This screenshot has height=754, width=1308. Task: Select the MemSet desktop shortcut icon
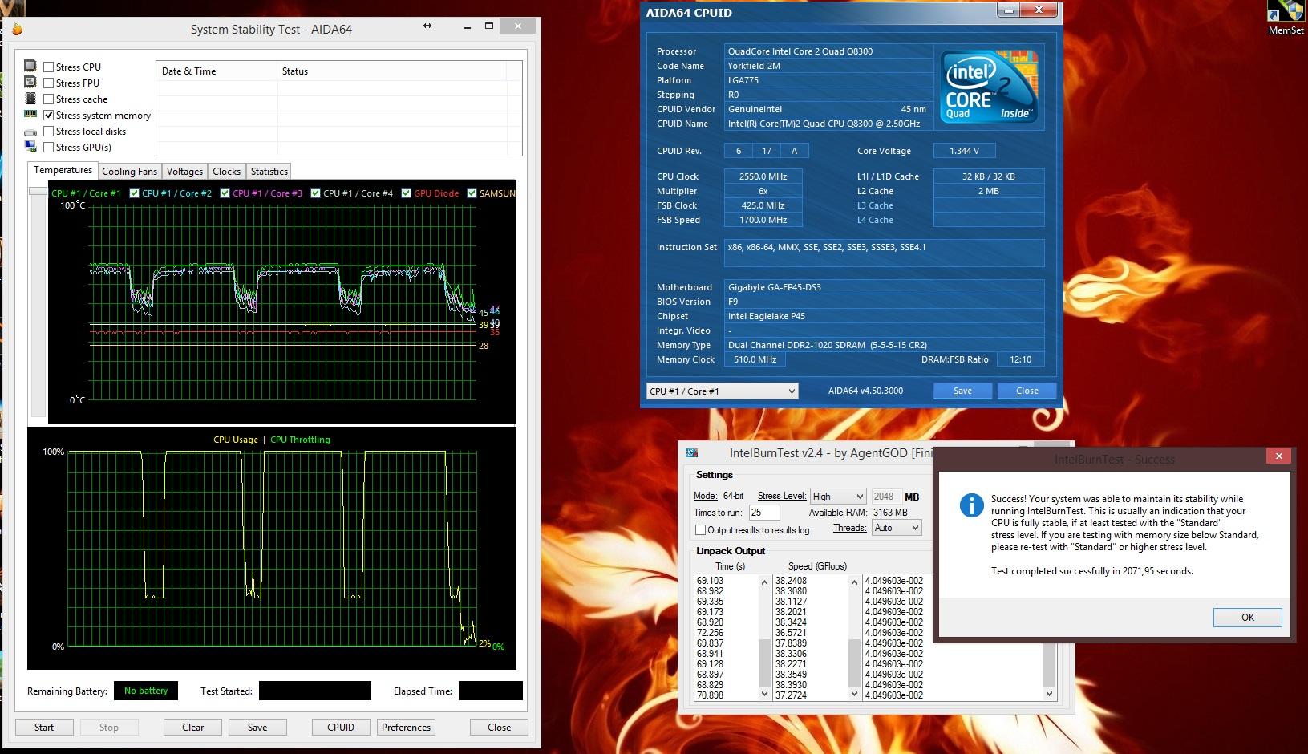[x=1286, y=17]
